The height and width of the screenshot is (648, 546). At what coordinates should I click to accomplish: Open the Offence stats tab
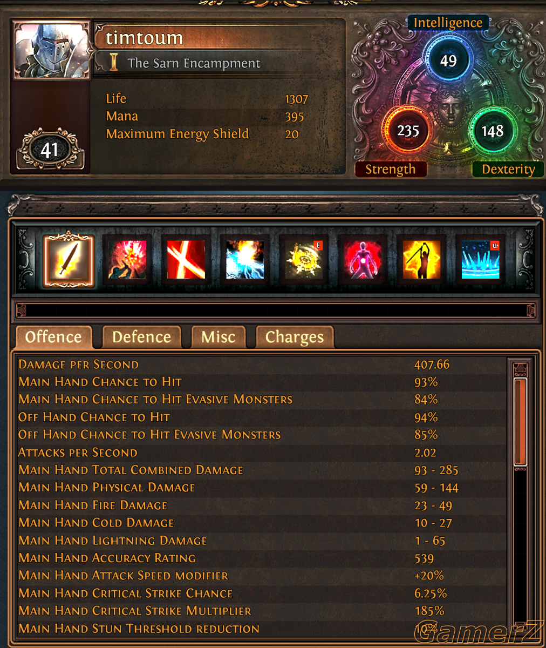coord(53,337)
